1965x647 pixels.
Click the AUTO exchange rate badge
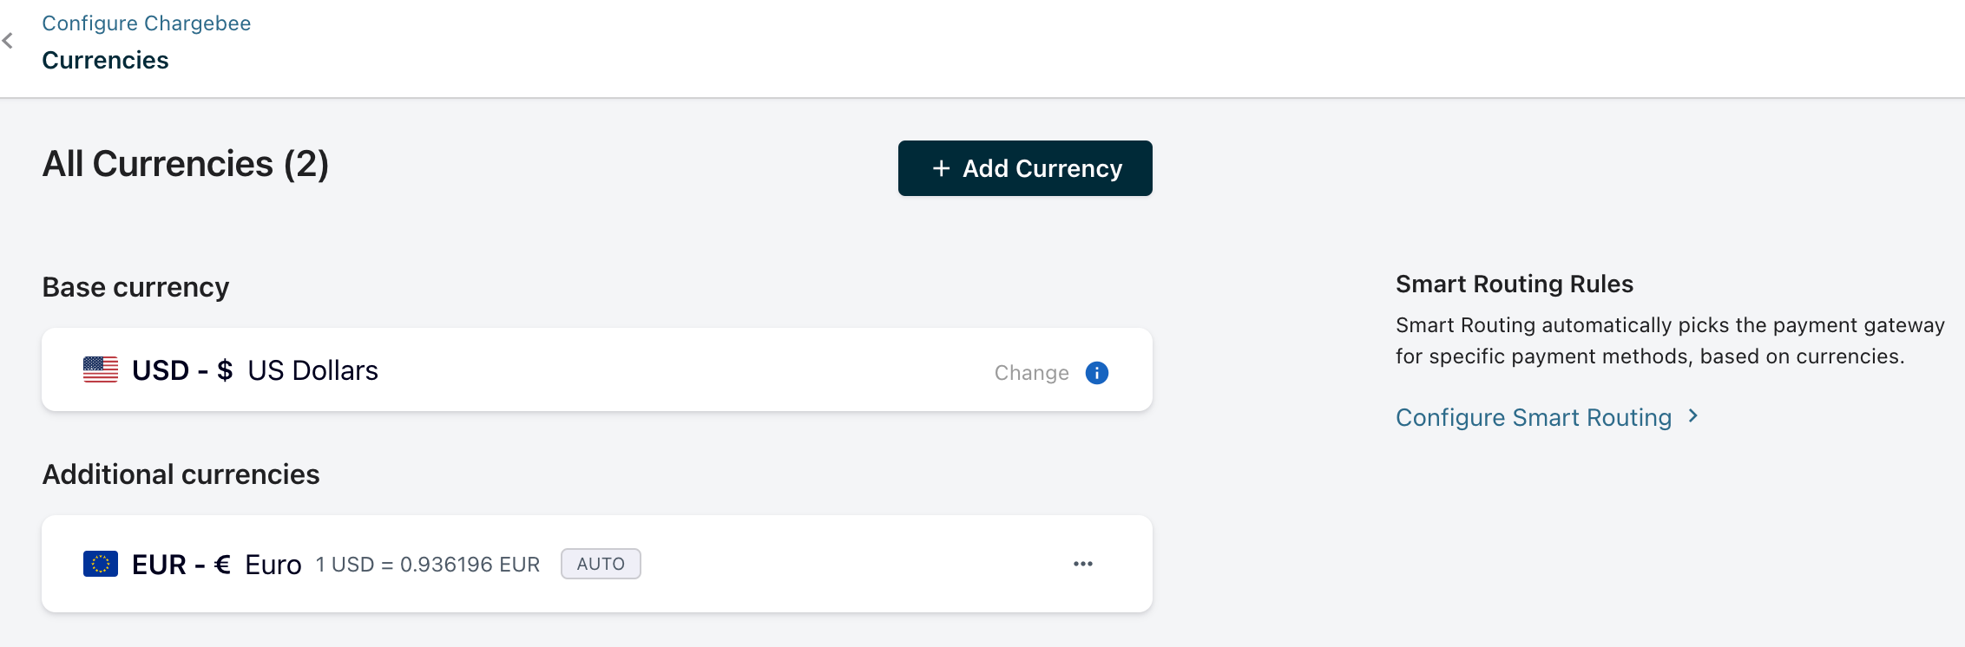click(601, 565)
